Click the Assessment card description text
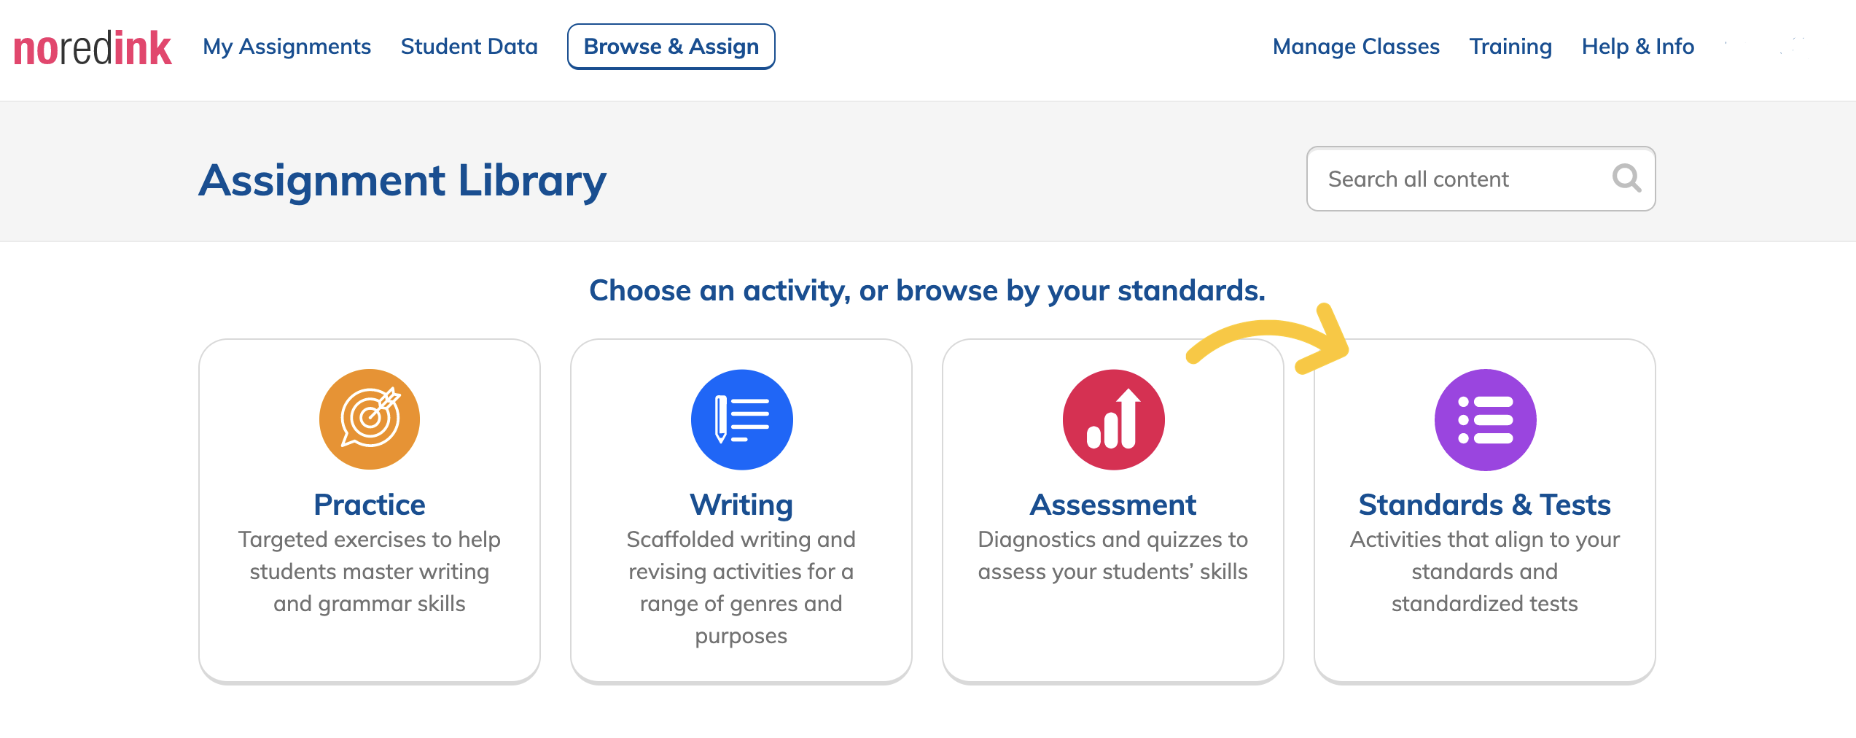This screenshot has height=738, width=1856. coord(1113,556)
